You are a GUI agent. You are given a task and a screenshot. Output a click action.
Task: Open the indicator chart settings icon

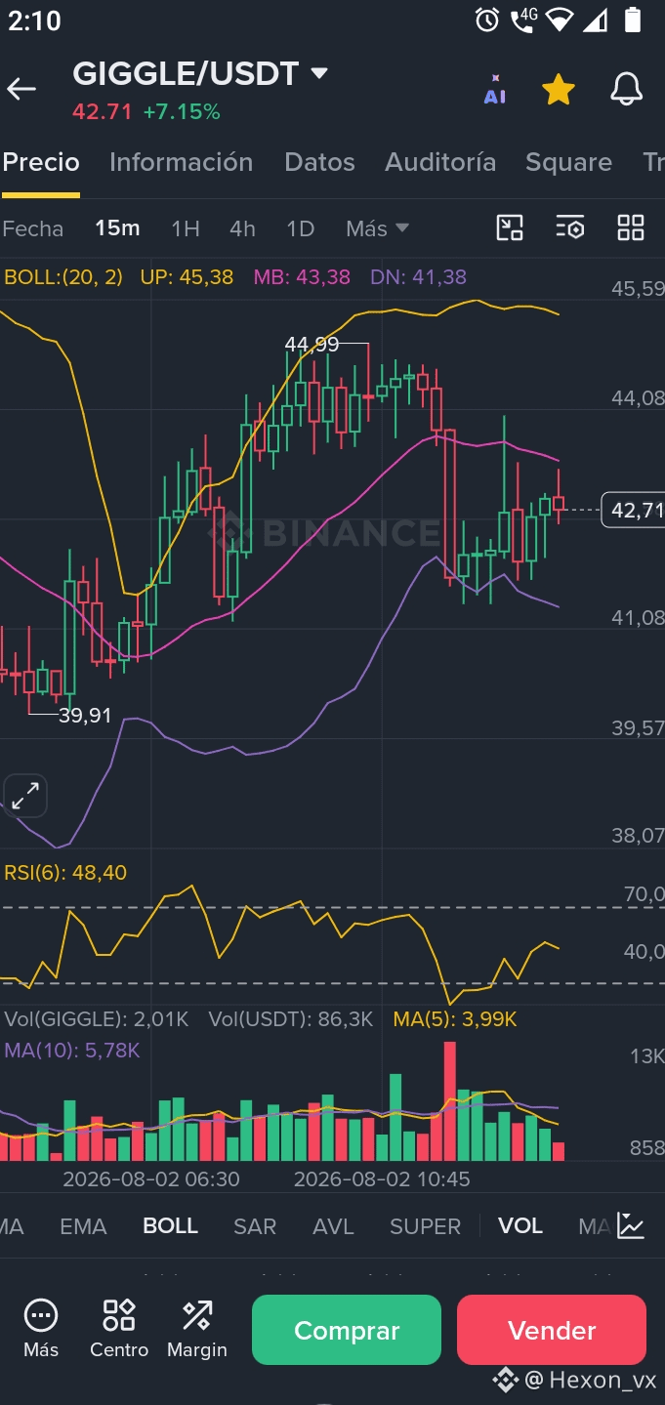tap(631, 1226)
